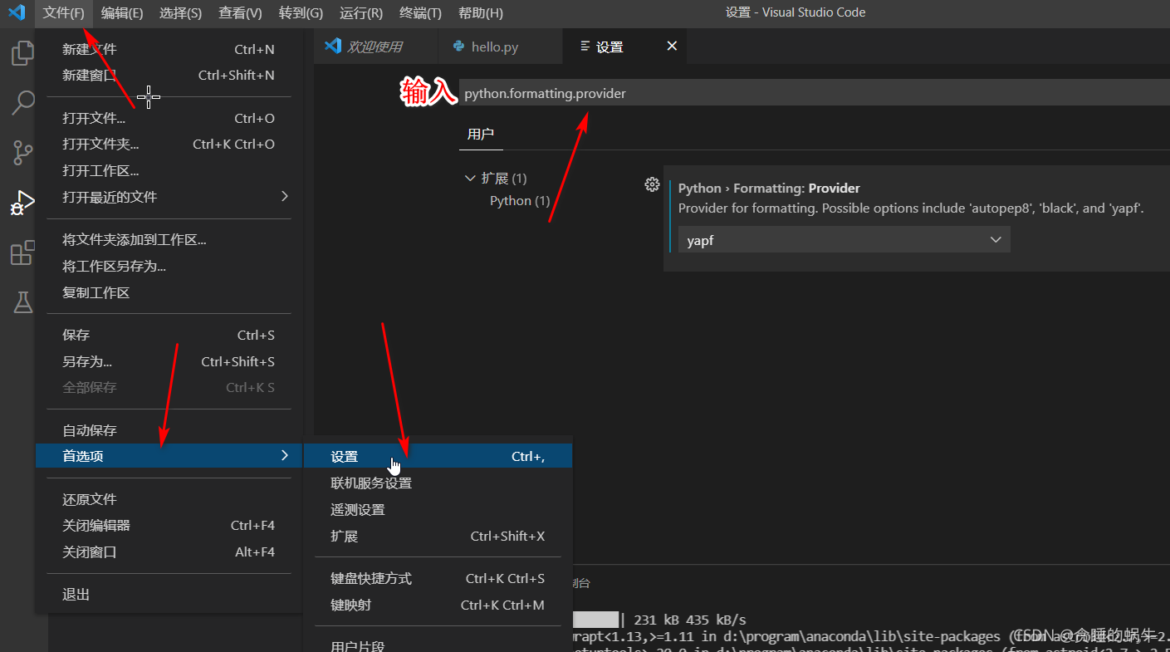Choose 将工作区另存为... menu item
The height and width of the screenshot is (652, 1170).
pos(169,266)
